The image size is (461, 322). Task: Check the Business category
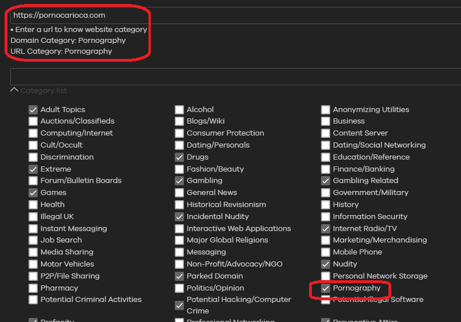pyautogui.click(x=326, y=121)
